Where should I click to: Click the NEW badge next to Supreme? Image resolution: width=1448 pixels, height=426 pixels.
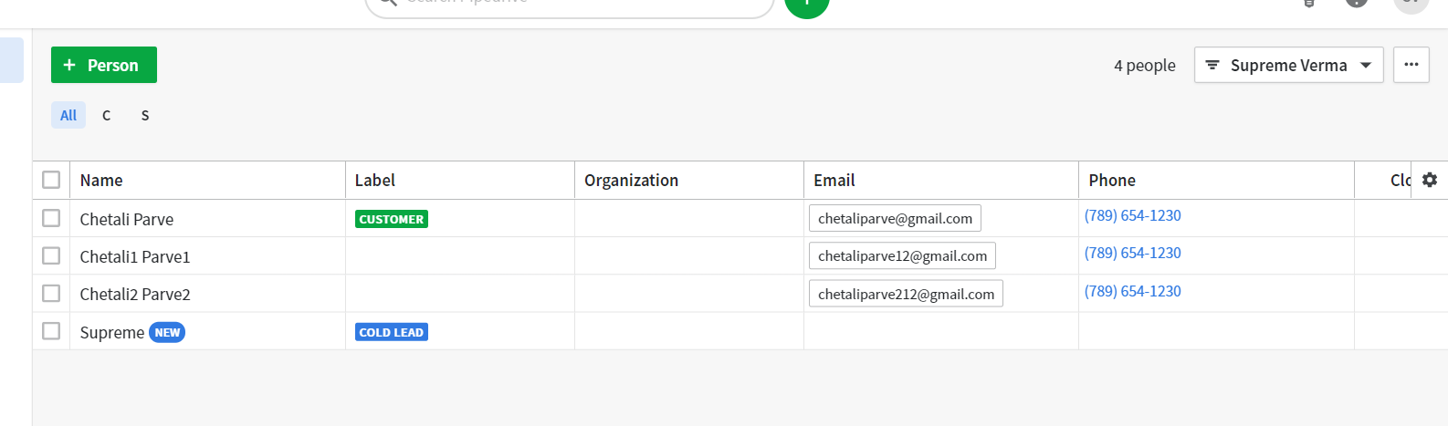[x=167, y=332]
